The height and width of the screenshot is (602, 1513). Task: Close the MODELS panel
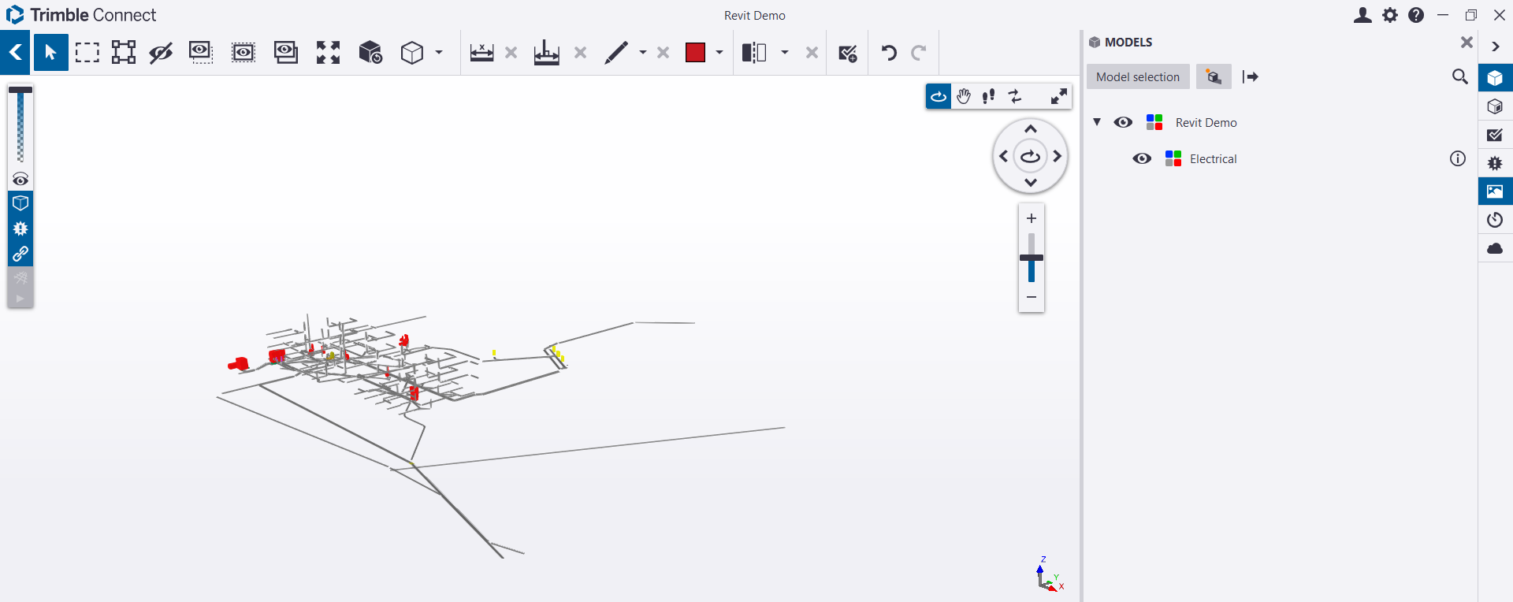coord(1467,43)
